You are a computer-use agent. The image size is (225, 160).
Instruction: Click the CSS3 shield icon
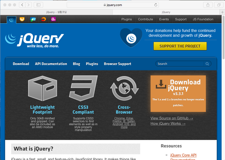(x=83, y=88)
